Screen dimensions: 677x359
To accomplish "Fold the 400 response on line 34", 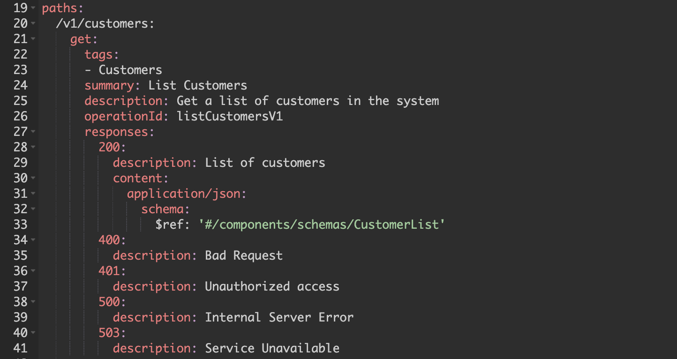I will [33, 240].
